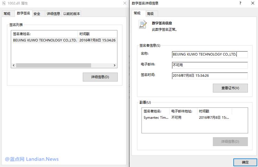This screenshot has width=258, height=167.
Task: Switch to 以前的版本 tab
Action: (x=72, y=14)
